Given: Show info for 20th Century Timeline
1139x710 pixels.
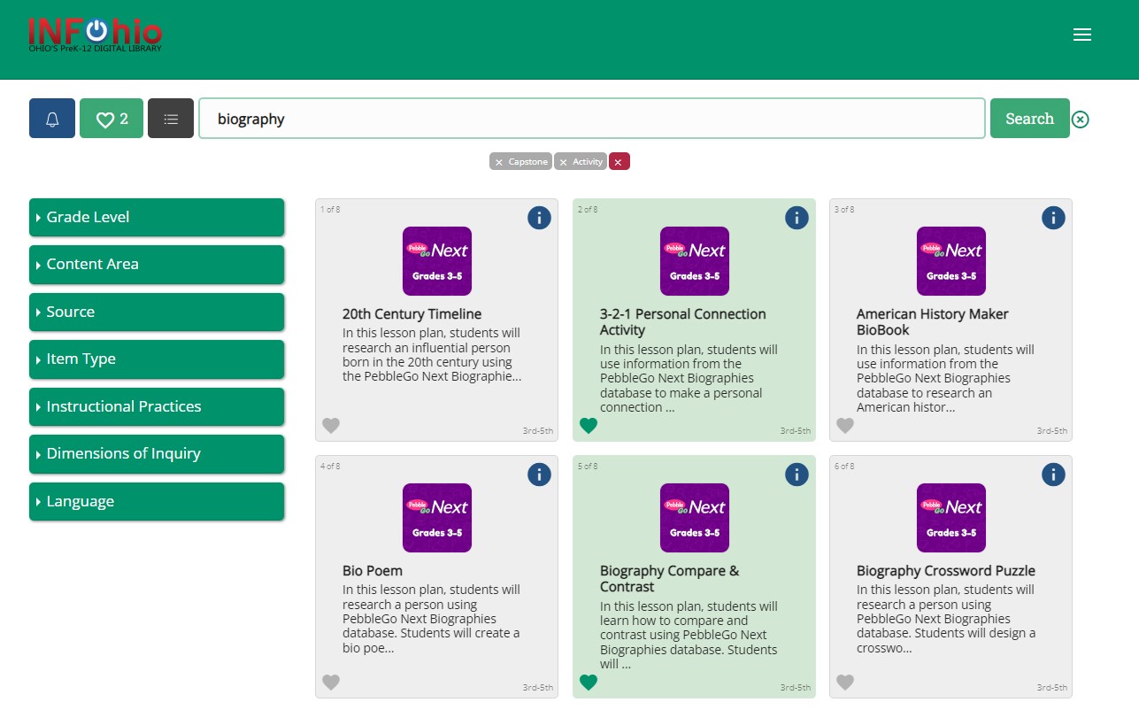Looking at the screenshot, I should [540, 217].
